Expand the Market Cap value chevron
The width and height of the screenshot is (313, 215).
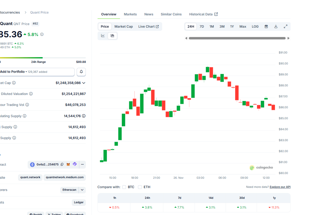coord(84,83)
